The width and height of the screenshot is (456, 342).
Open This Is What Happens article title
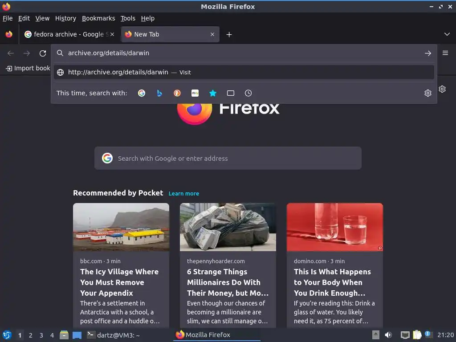click(332, 282)
